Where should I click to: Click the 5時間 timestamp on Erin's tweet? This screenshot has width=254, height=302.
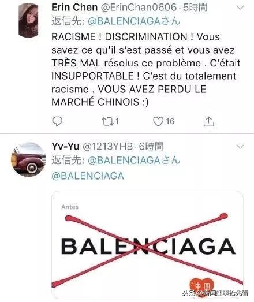195,8
